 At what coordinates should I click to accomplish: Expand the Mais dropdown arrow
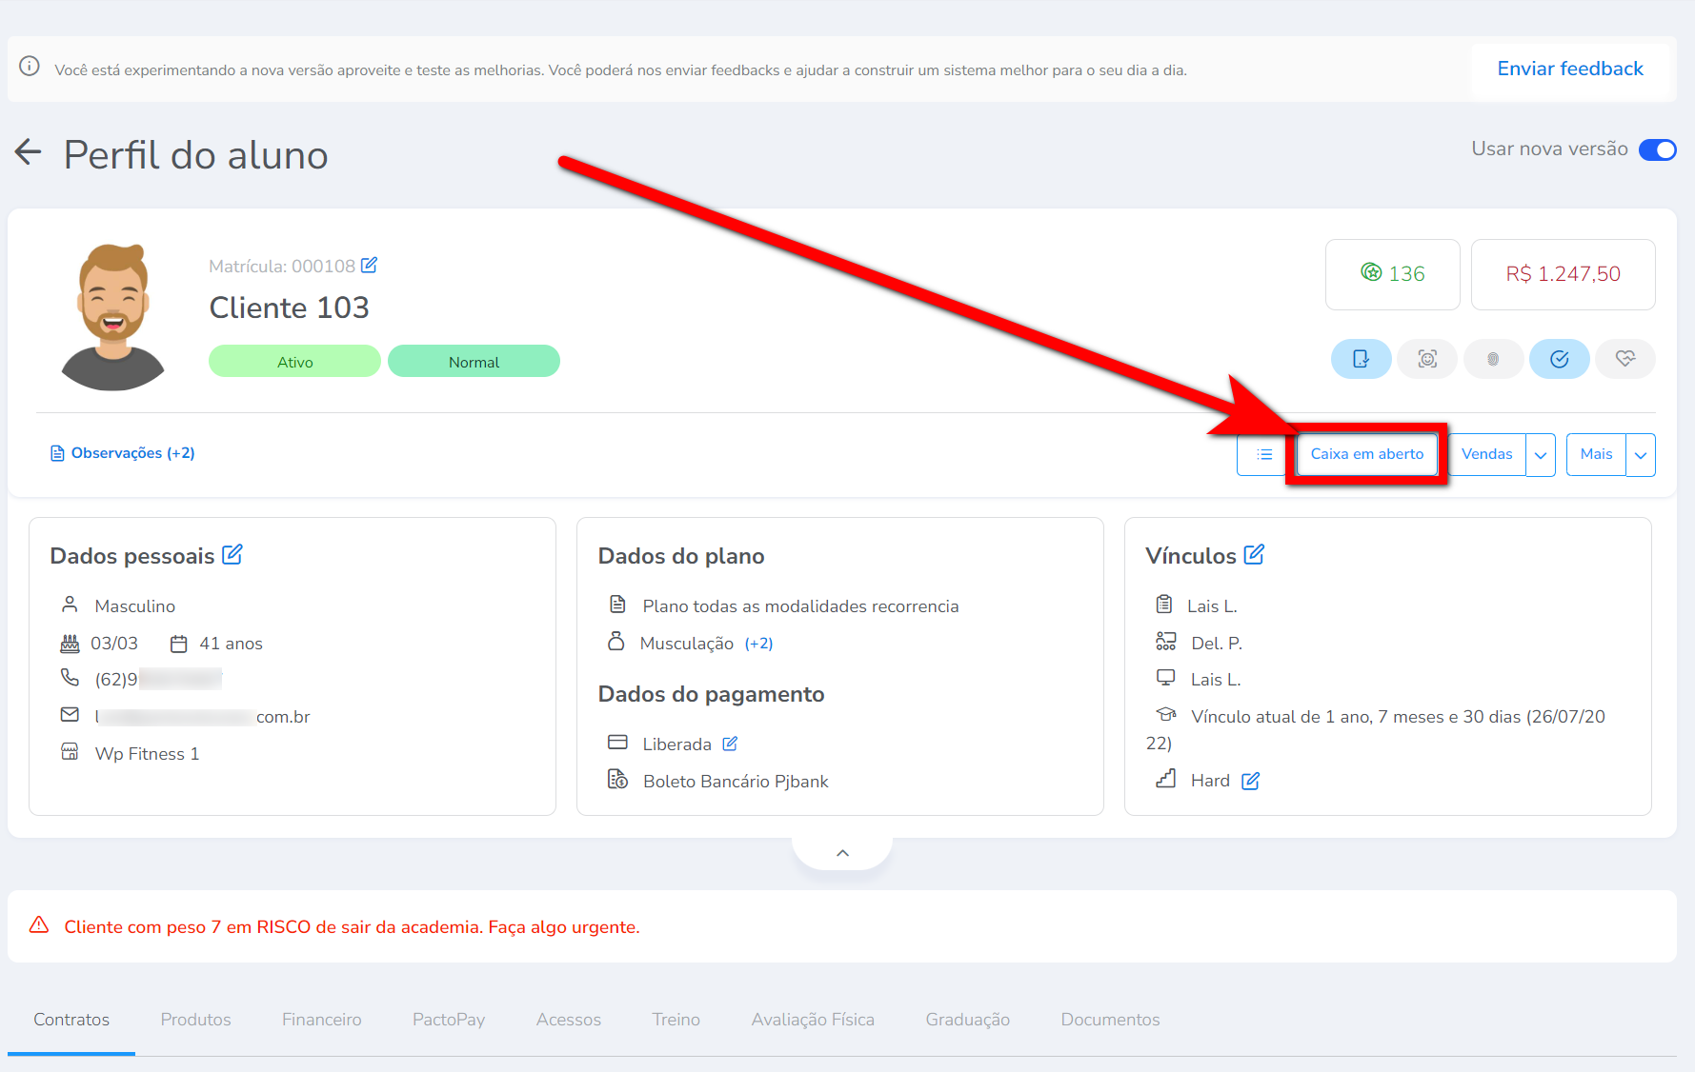pyautogui.click(x=1641, y=455)
